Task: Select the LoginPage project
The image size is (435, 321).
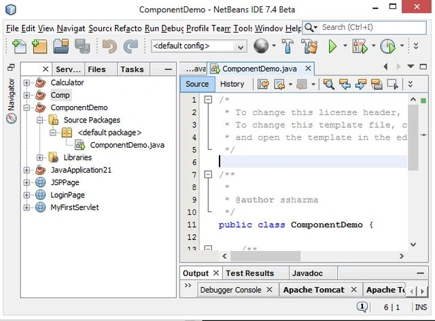Action: tap(67, 195)
